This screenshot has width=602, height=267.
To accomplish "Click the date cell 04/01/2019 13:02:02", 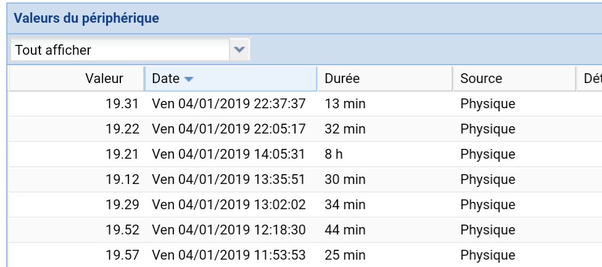I will [x=229, y=204].
